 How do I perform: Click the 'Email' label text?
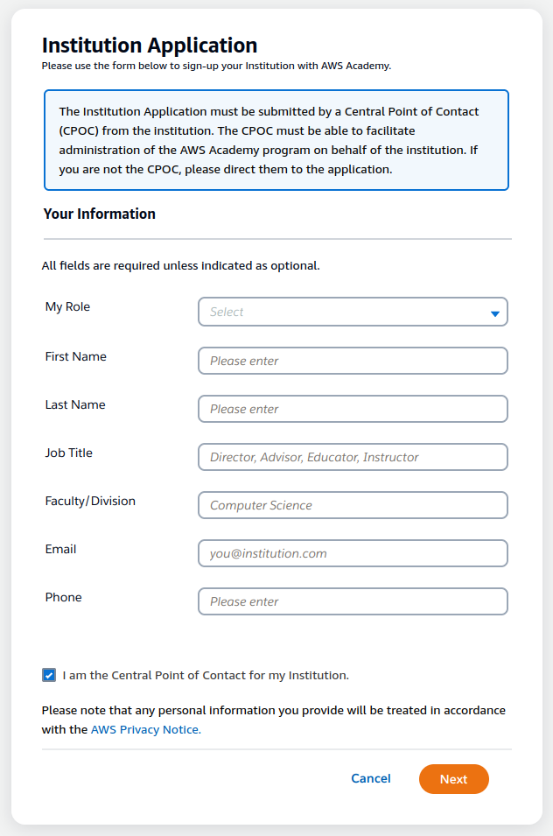[x=60, y=549]
